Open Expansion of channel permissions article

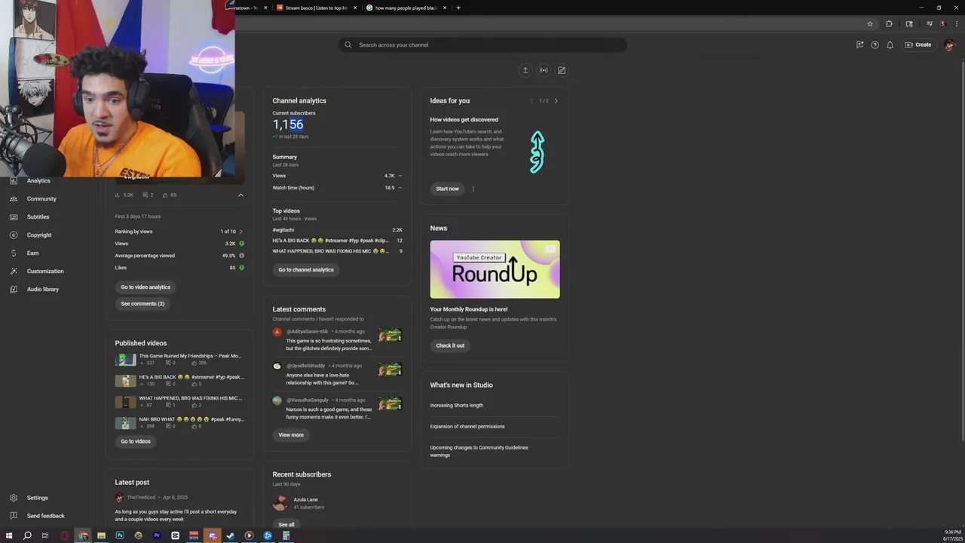point(467,427)
